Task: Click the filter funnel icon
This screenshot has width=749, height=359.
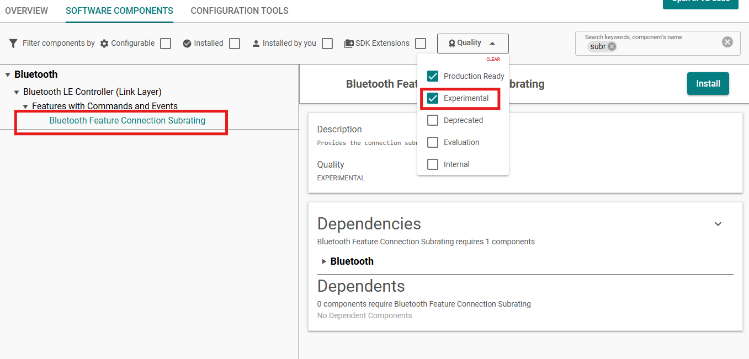Action: click(14, 43)
